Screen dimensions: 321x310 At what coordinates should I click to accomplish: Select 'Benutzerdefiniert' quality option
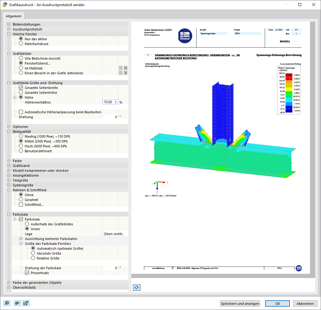pos(21,151)
